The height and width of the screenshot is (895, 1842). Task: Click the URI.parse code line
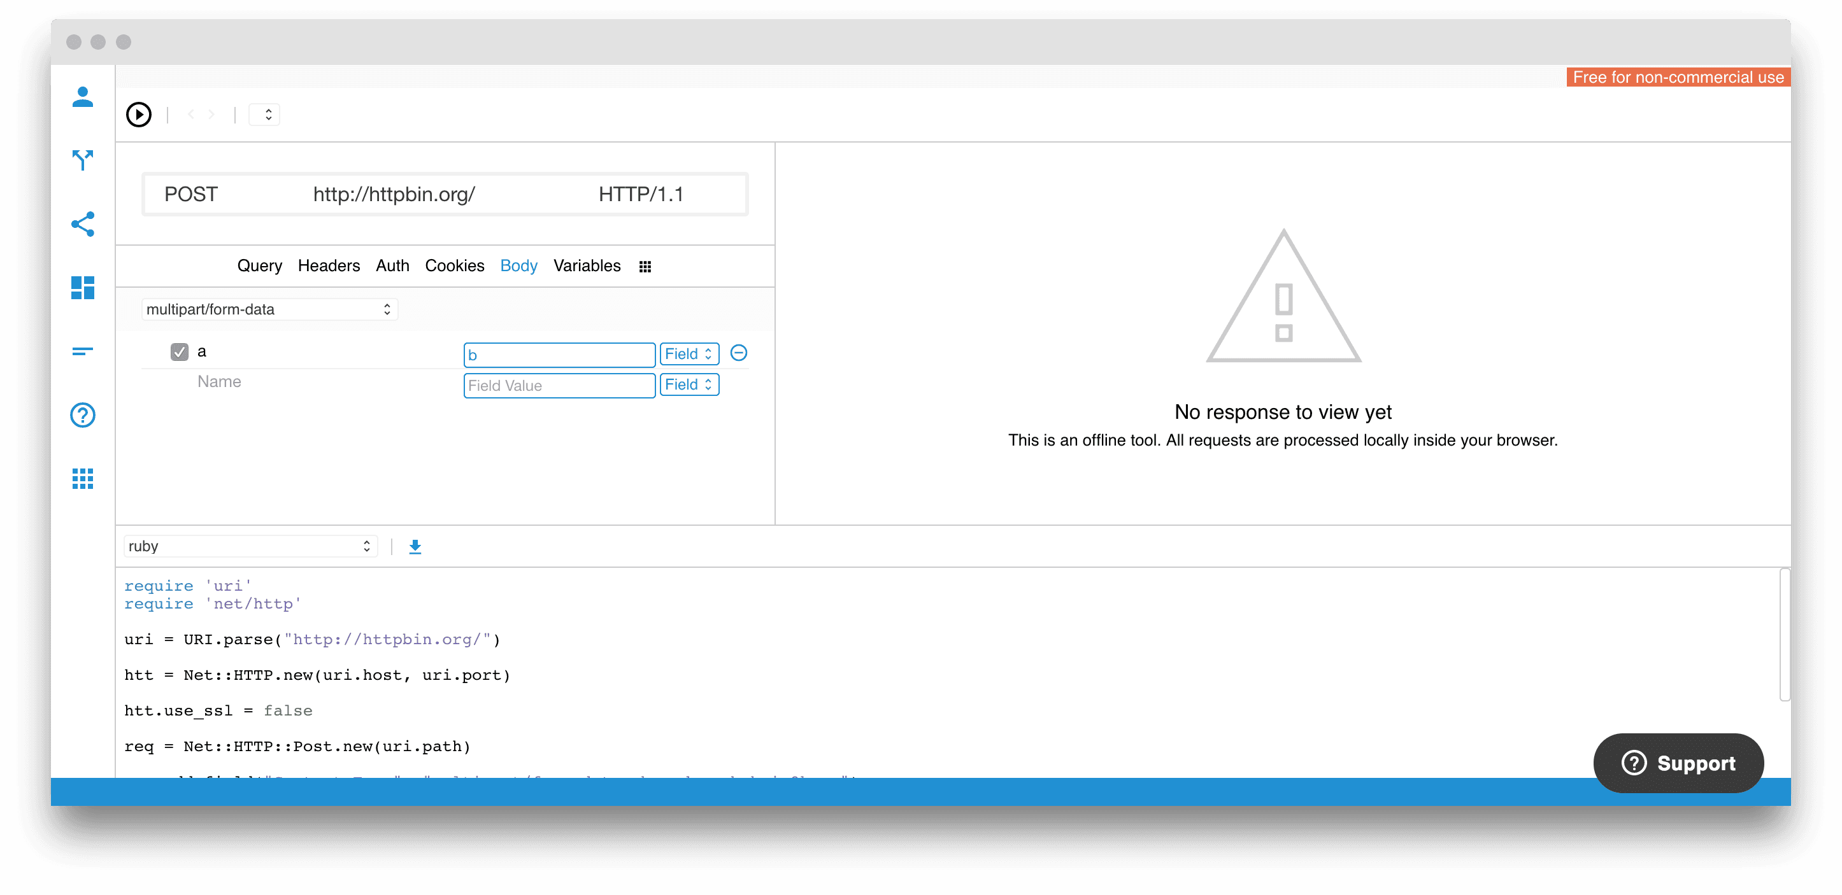[x=313, y=640]
